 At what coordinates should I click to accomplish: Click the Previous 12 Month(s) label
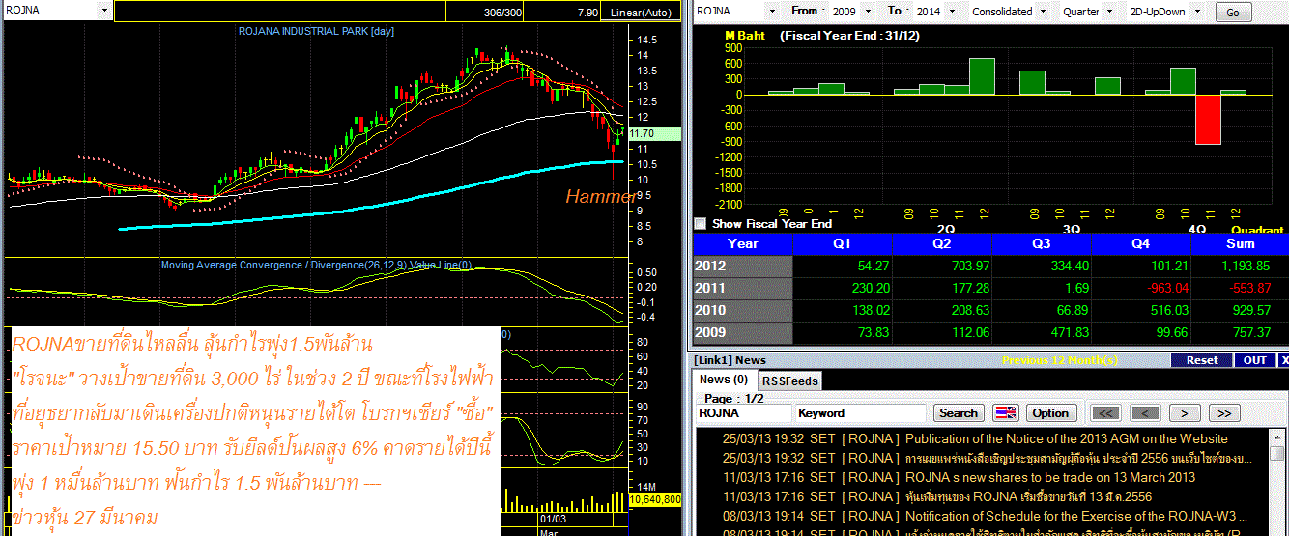(x=1060, y=360)
